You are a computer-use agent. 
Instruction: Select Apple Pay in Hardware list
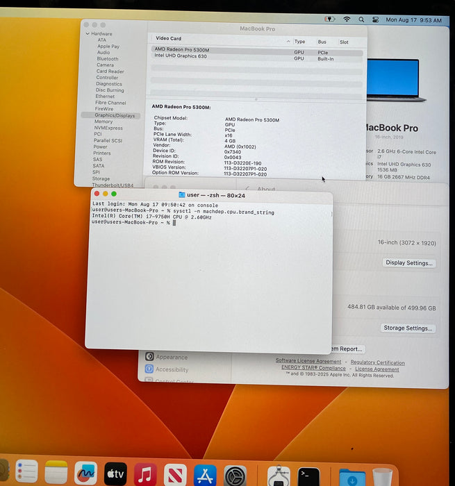(108, 47)
